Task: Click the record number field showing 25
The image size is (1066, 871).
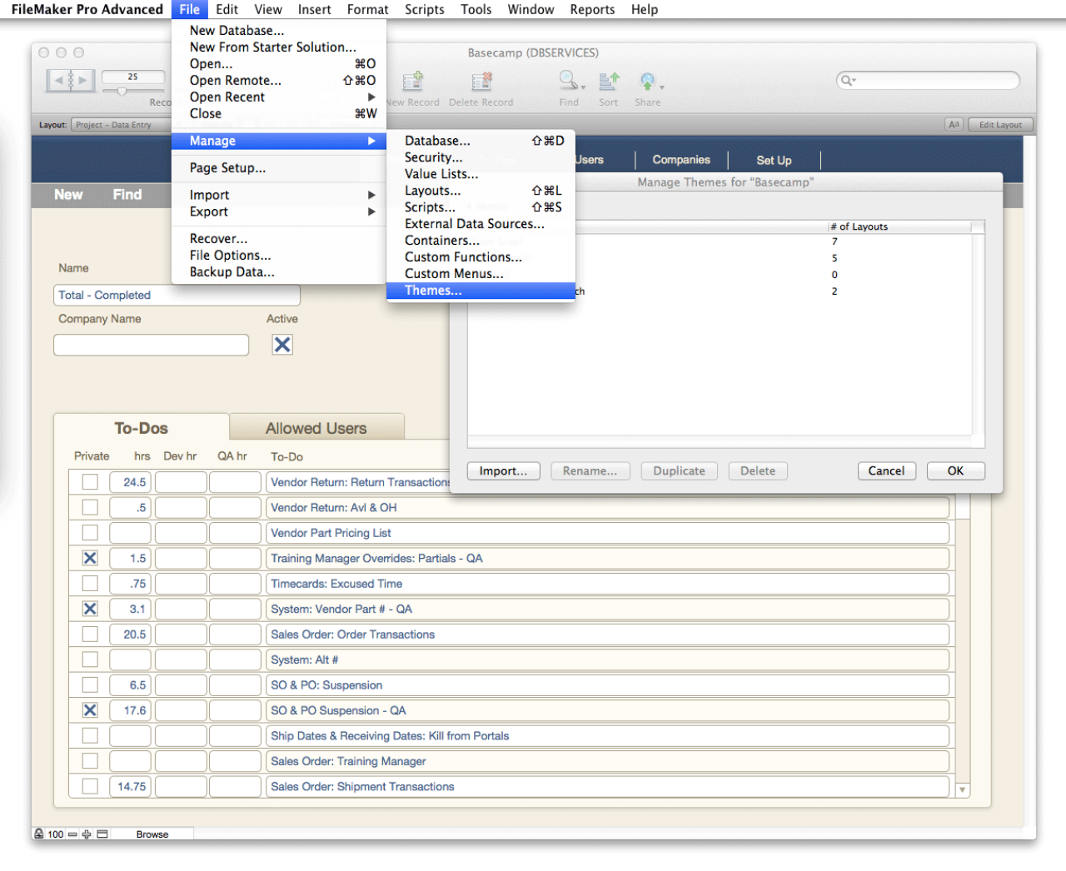Action: (132, 77)
